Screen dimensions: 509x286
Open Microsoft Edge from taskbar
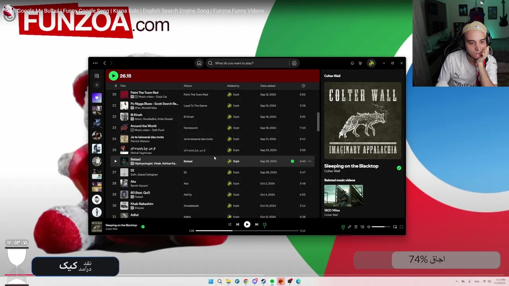coord(298,281)
